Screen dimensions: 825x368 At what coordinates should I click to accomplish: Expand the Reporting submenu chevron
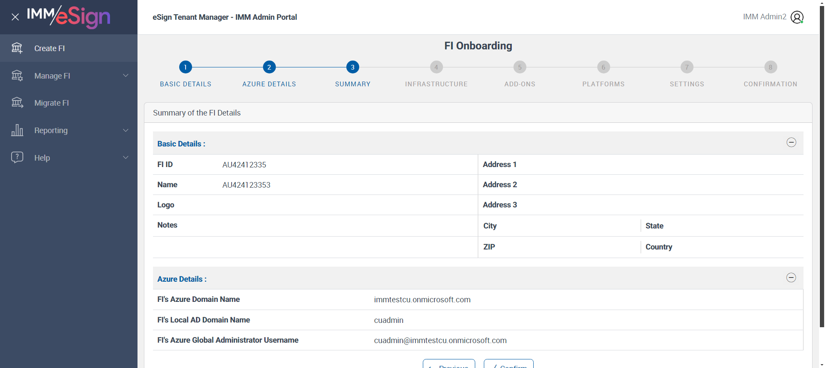point(126,130)
